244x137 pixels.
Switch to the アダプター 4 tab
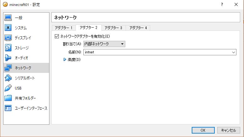[x=138, y=28]
